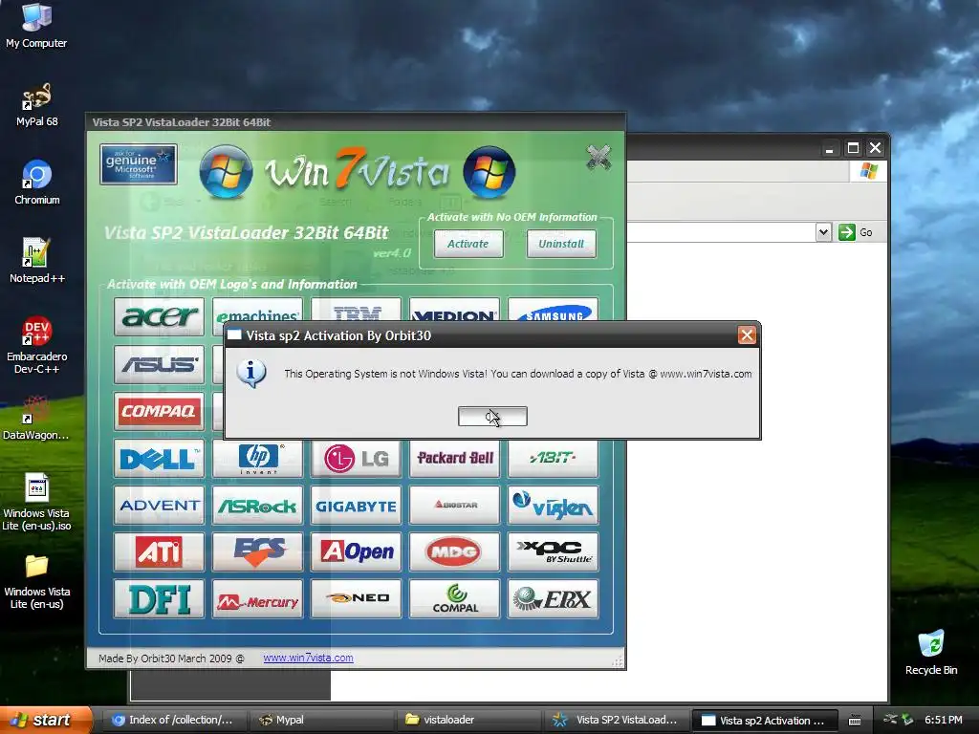Select Windows Vista Lite (en-us) folder
This screenshot has width=979, height=734.
click(37, 581)
